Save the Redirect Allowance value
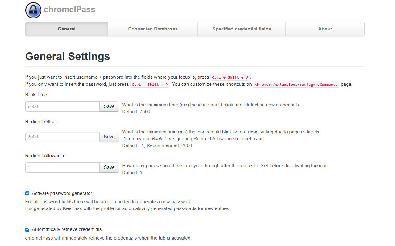Screen dimensions: 395x246 pyautogui.click(x=109, y=167)
